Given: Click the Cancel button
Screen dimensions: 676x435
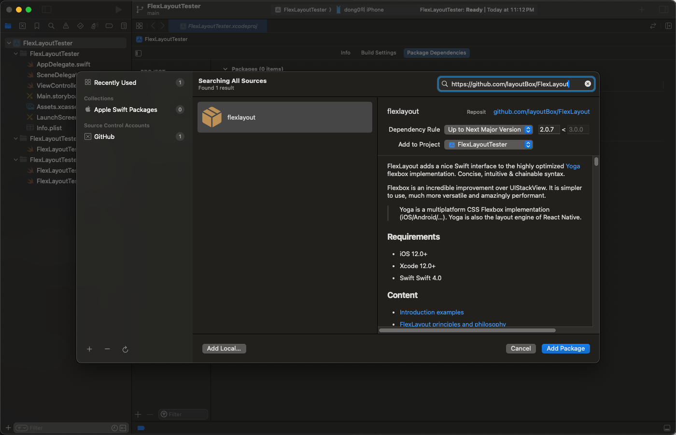Looking at the screenshot, I should (521, 349).
